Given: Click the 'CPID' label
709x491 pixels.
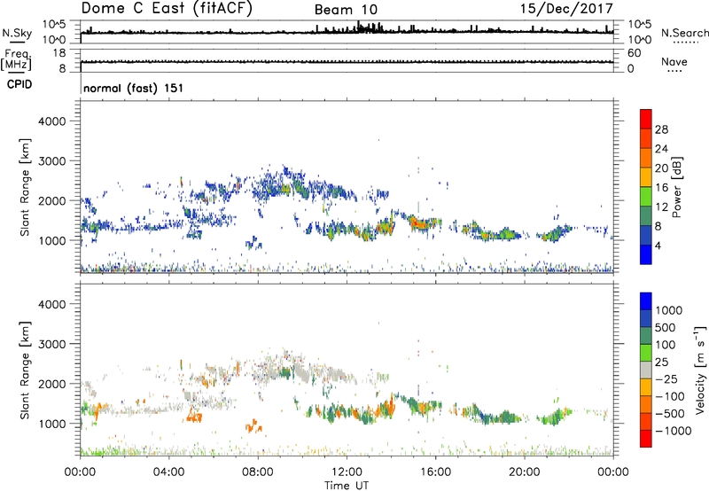Looking at the screenshot, I should [x=19, y=84].
